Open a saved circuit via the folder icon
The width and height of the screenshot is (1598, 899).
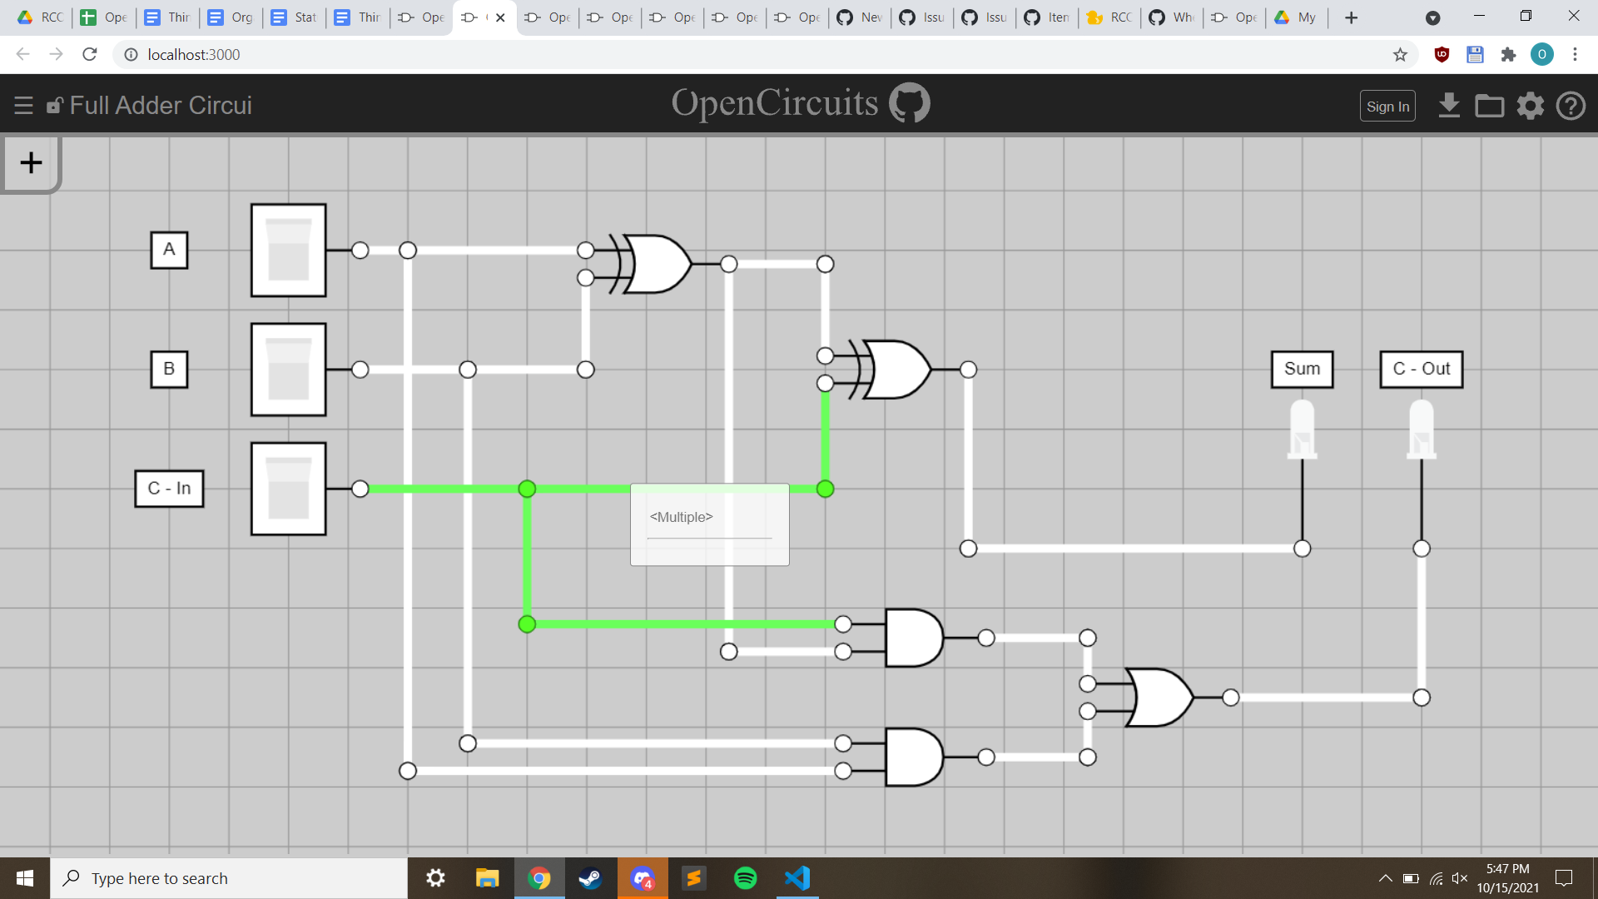coord(1489,106)
